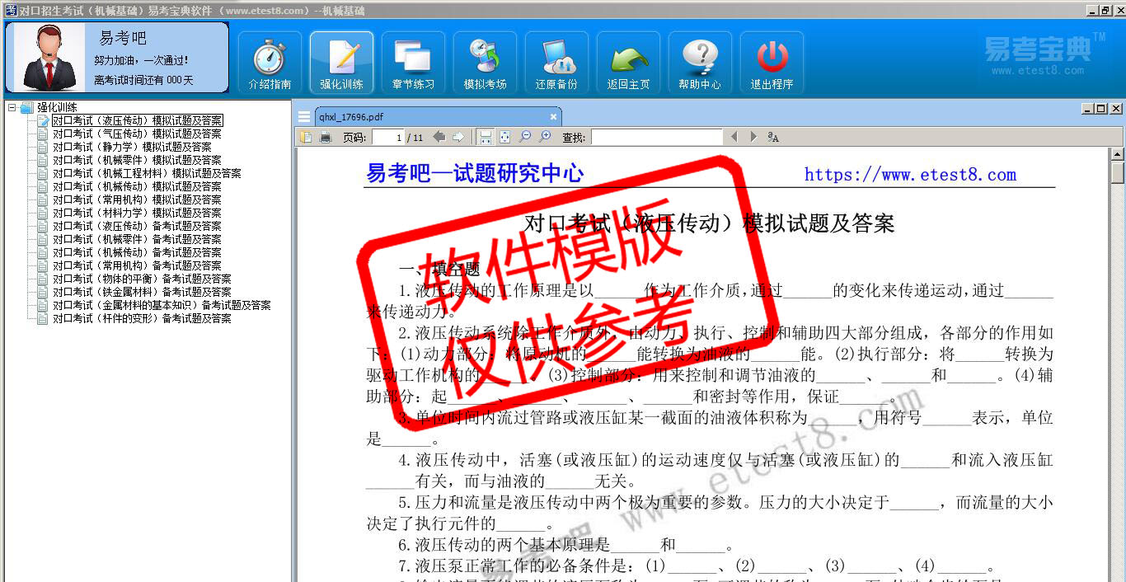This screenshot has width=1126, height=582.
Task: Click the 返回主页 home button
Action: [628, 63]
